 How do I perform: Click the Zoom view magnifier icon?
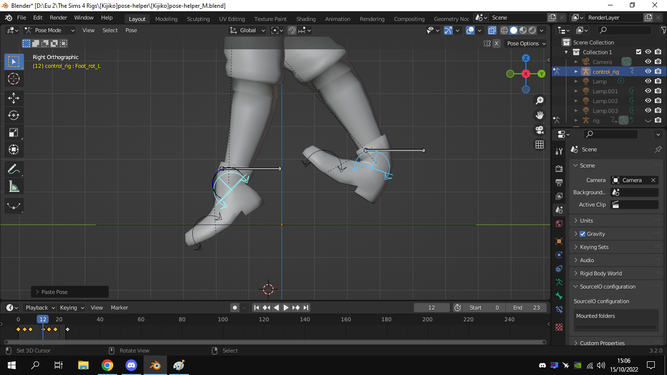pos(540,101)
